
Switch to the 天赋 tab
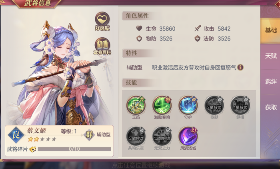click(x=270, y=56)
